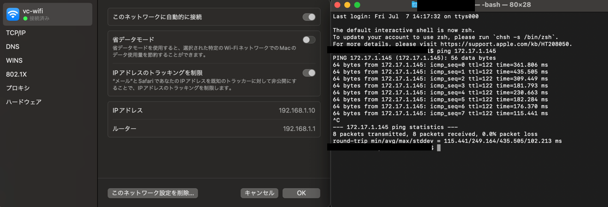Click the 'round-trip min/avg/max/stddev' line
This screenshot has width=608, height=207.
[x=447, y=141]
